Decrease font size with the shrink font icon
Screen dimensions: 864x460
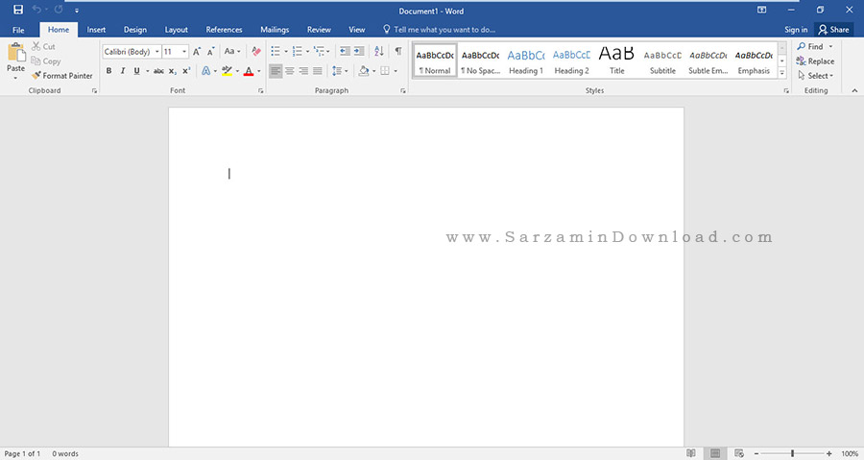pos(210,52)
